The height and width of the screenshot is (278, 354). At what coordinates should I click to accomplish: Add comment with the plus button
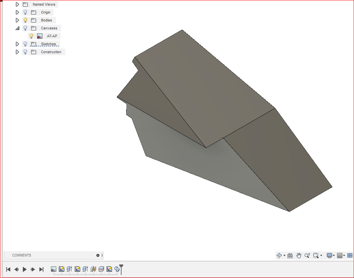[x=98, y=255]
